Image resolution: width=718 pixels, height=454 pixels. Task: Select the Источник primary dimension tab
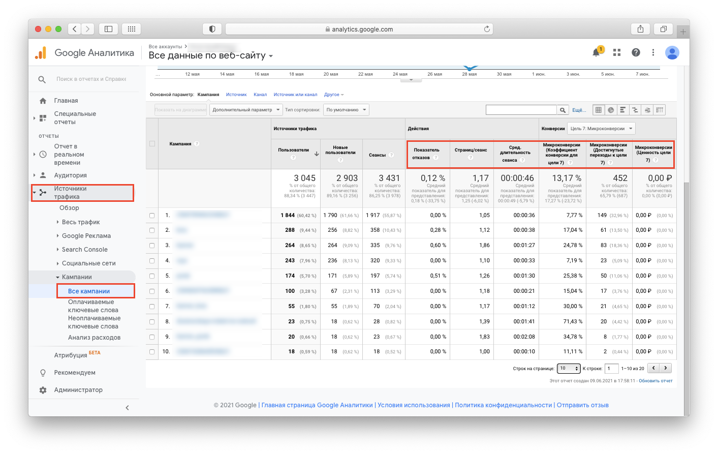click(236, 95)
